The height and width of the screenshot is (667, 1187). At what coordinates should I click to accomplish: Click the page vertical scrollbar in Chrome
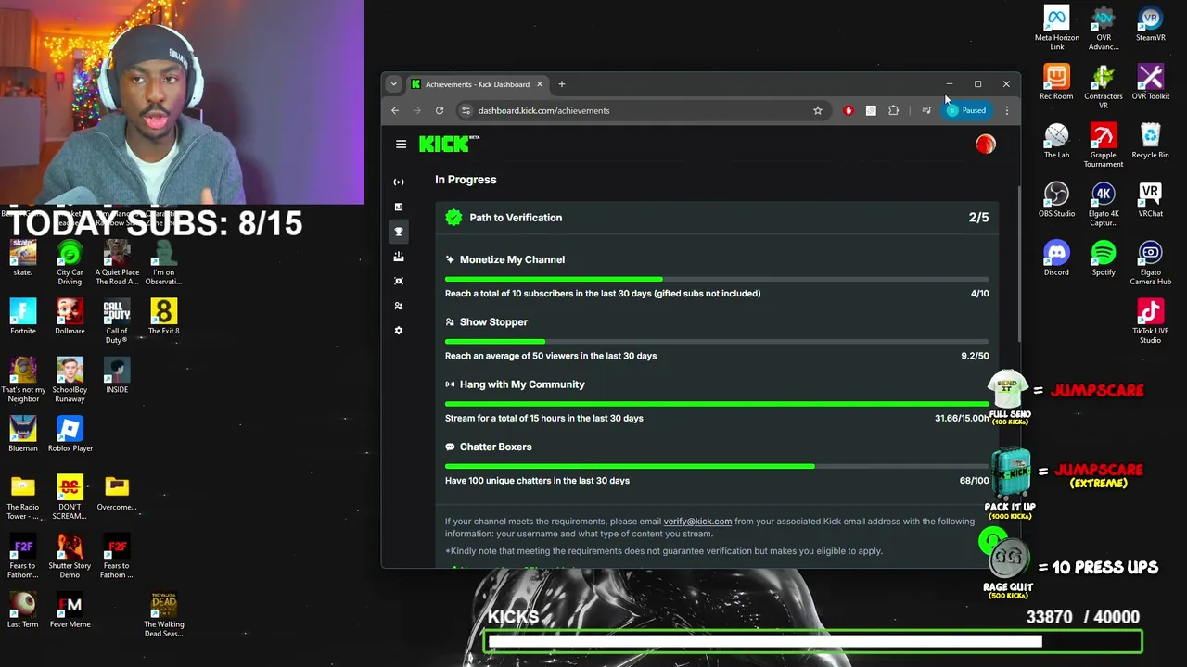pos(1017,263)
